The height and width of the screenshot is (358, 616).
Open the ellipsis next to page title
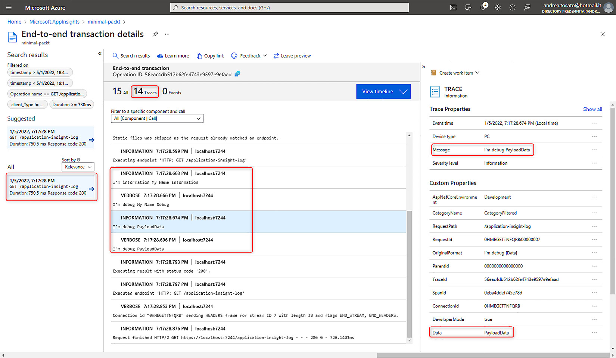167,34
